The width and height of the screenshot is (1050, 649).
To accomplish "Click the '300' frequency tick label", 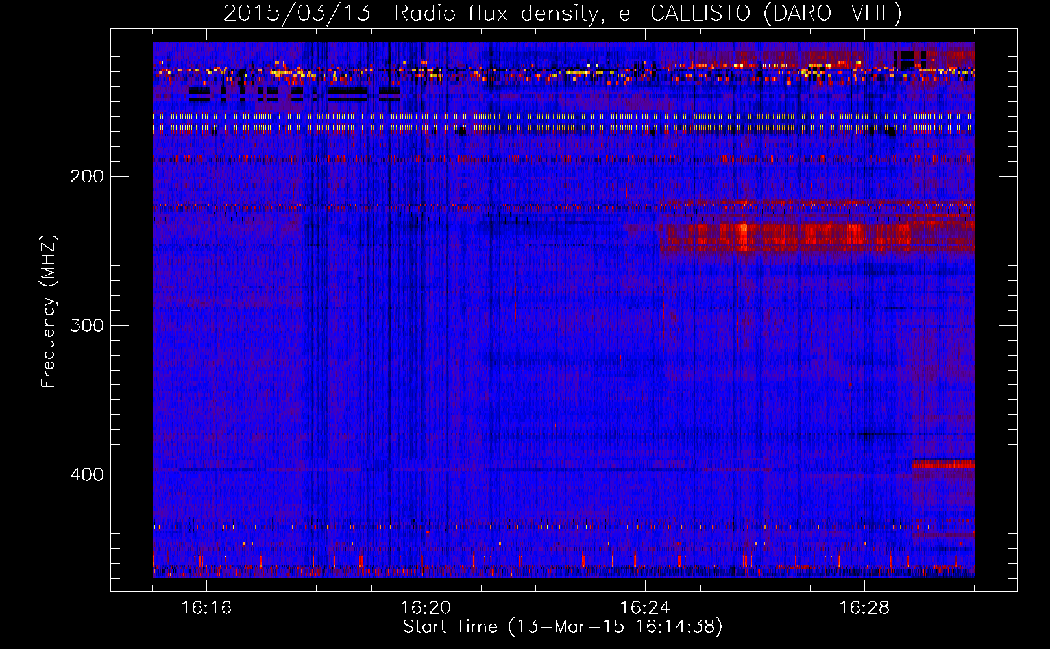I will tap(87, 325).
